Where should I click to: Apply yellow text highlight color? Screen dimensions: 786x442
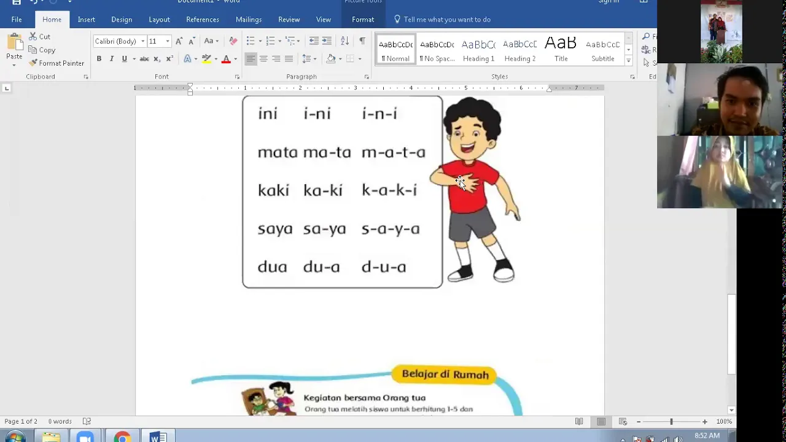(x=206, y=59)
